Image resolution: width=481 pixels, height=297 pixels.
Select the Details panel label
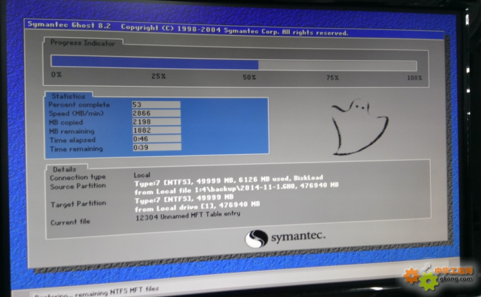point(65,169)
